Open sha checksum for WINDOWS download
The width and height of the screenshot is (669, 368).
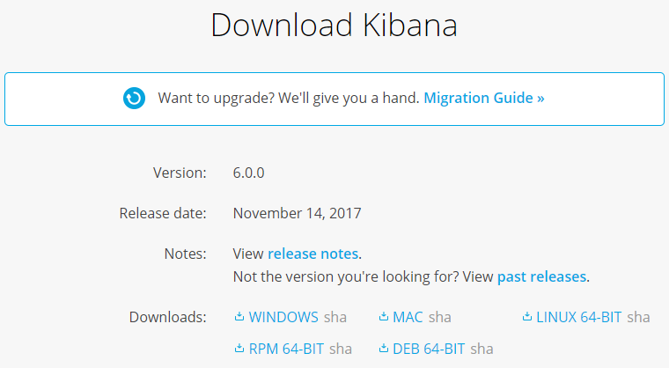335,317
